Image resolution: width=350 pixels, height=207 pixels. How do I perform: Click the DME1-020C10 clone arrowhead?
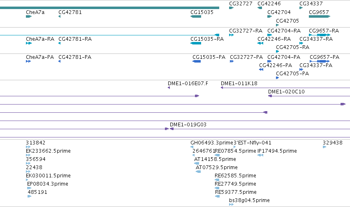click(x=270, y=96)
